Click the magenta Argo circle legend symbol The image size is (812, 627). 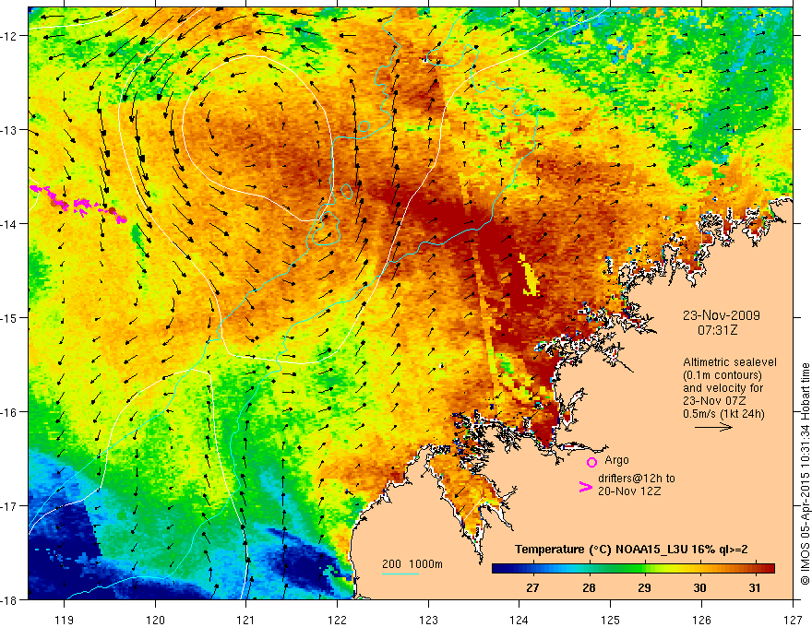point(591,462)
